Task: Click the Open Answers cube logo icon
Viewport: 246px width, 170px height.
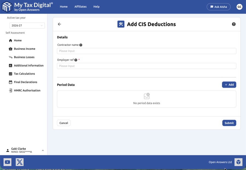Action: (x=238, y=162)
